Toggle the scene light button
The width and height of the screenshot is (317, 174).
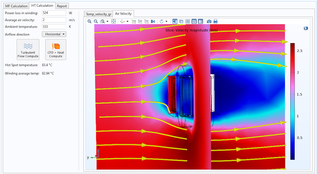(175, 21)
